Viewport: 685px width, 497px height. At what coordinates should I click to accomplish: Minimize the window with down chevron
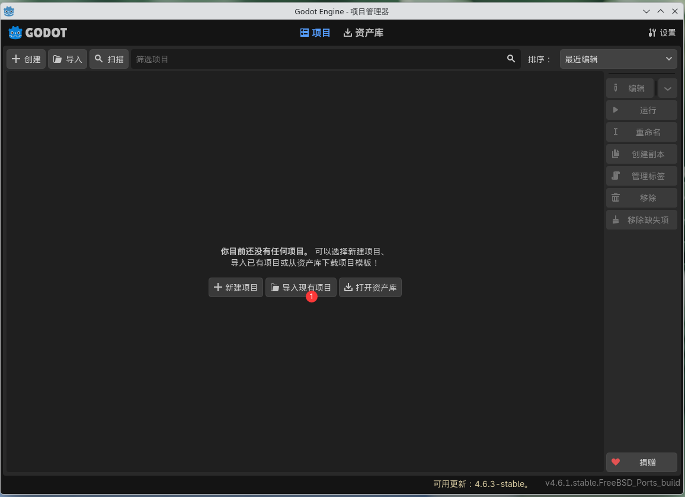646,11
